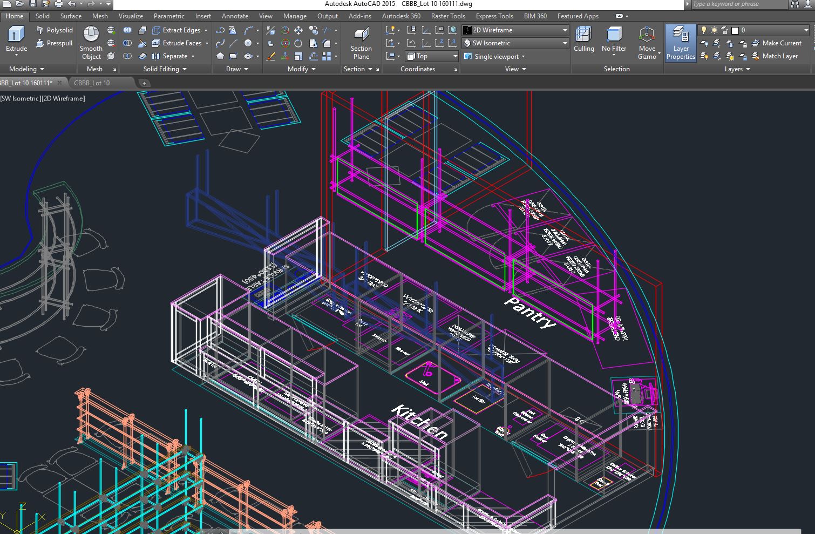The width and height of the screenshot is (815, 534).
Task: Toggle the layer on/off lightbulb
Action: (703, 30)
